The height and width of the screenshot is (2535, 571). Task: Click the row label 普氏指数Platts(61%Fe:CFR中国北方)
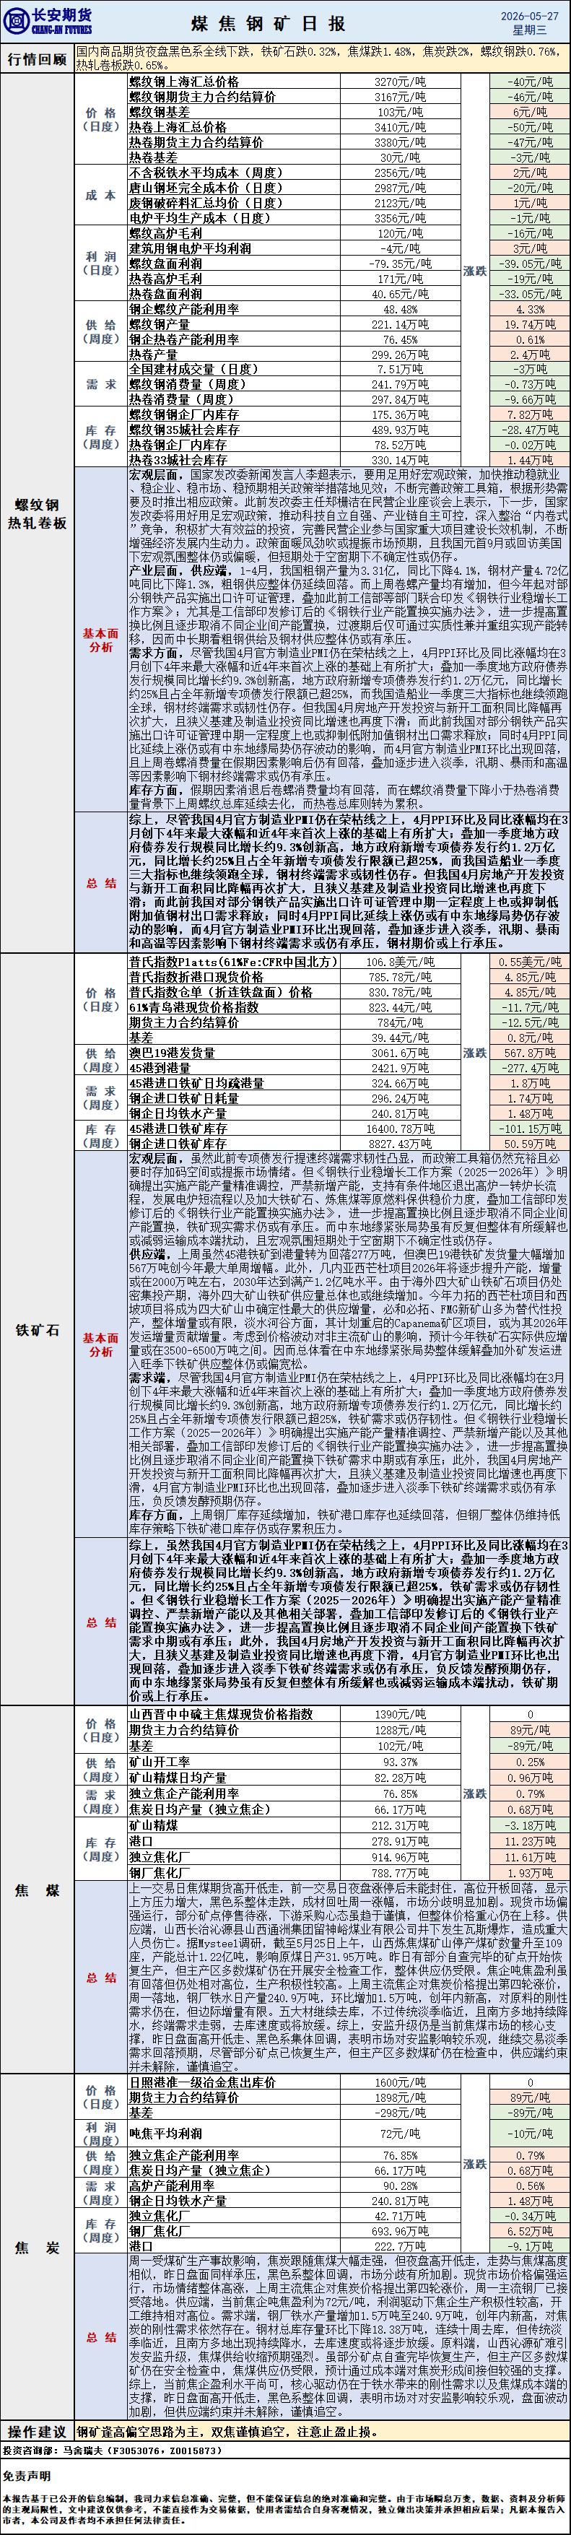(x=232, y=962)
